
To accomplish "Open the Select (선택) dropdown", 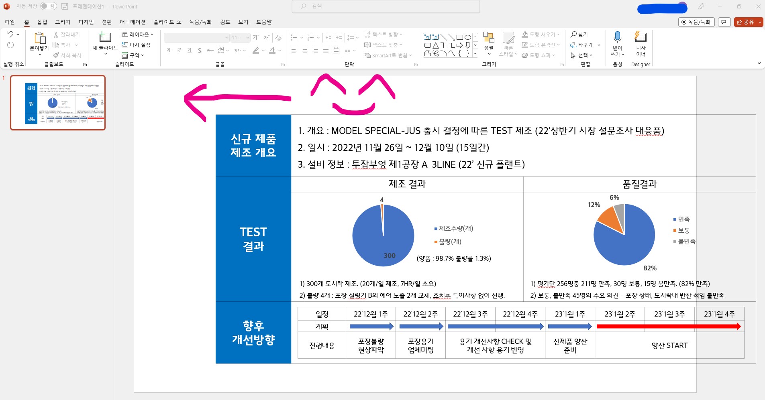I will (581, 55).
